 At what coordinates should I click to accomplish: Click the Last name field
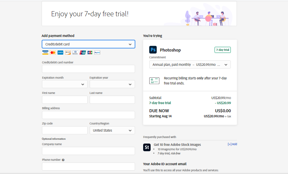112,100
